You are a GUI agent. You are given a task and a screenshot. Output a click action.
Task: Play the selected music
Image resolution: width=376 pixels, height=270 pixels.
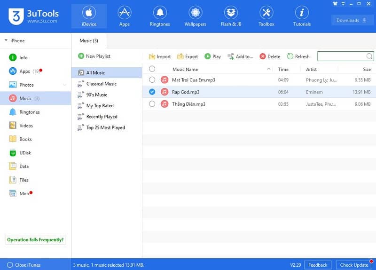212,56
